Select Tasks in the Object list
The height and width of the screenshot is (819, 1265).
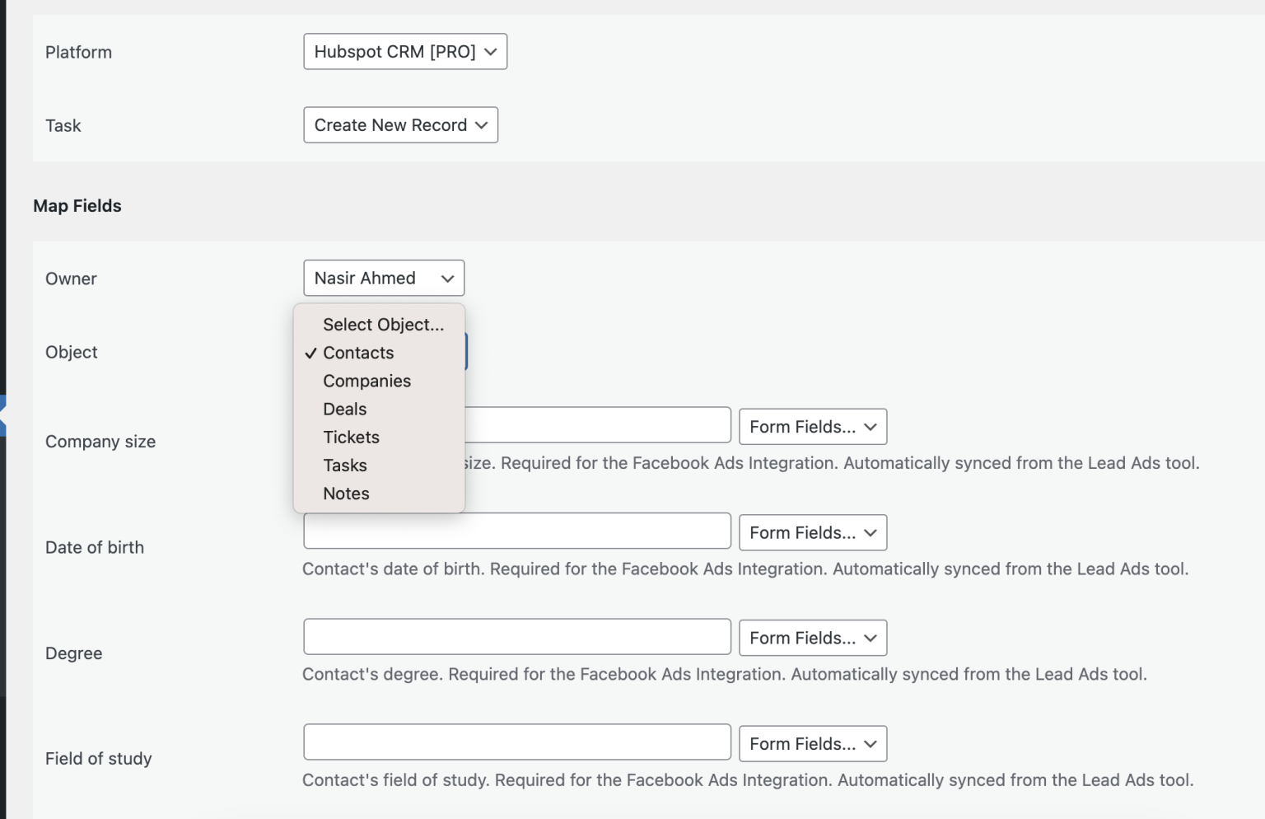[x=344, y=466]
